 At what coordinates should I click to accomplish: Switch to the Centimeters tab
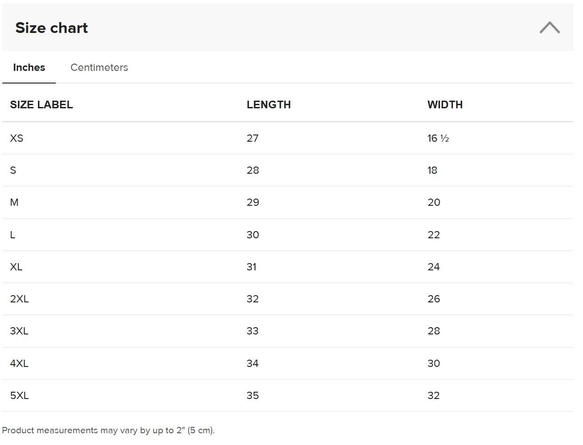coord(99,67)
